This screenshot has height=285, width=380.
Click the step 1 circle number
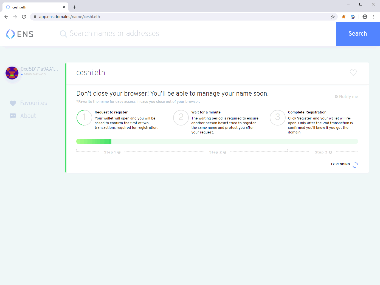click(x=84, y=118)
